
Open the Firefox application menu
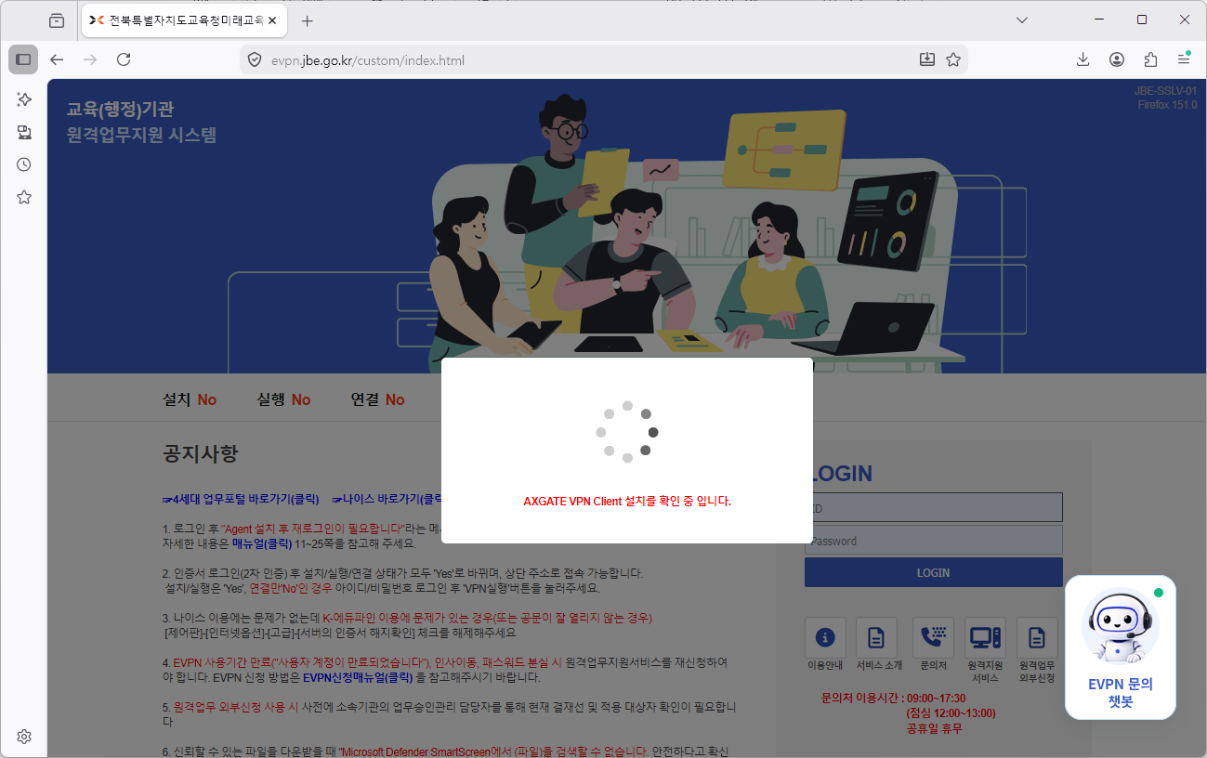tap(1184, 59)
